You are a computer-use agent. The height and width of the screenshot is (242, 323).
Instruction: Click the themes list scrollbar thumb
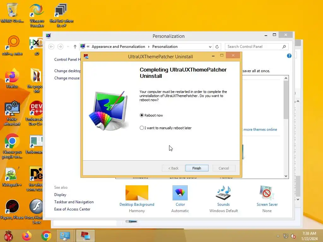coord(286,100)
